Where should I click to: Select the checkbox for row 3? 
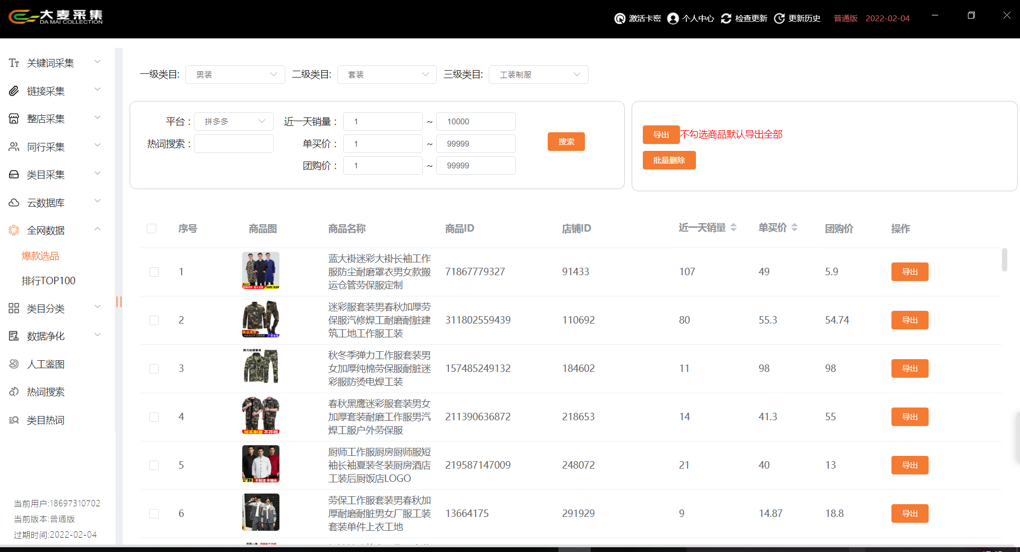coord(154,369)
